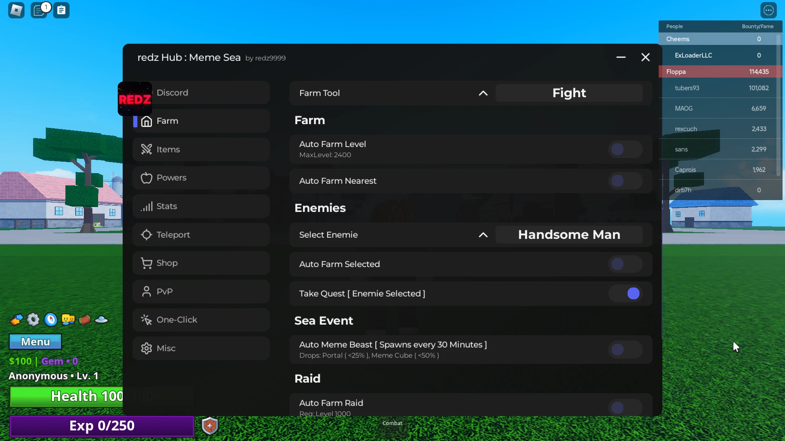Expand the Farm Tool chevron
Image resolution: width=785 pixels, height=441 pixels.
(483, 93)
